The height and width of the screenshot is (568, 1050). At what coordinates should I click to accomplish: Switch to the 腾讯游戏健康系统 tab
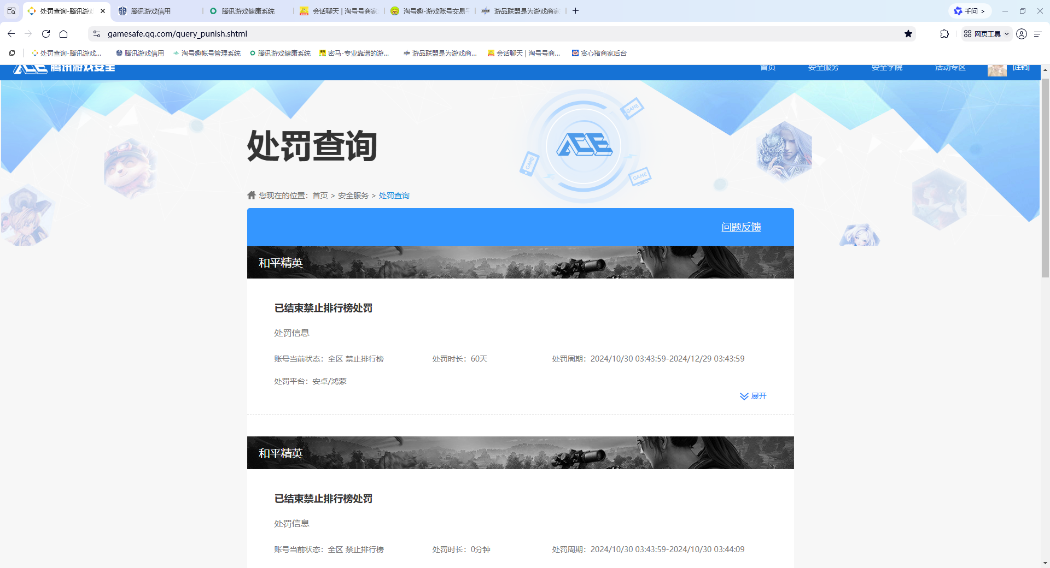(x=248, y=11)
